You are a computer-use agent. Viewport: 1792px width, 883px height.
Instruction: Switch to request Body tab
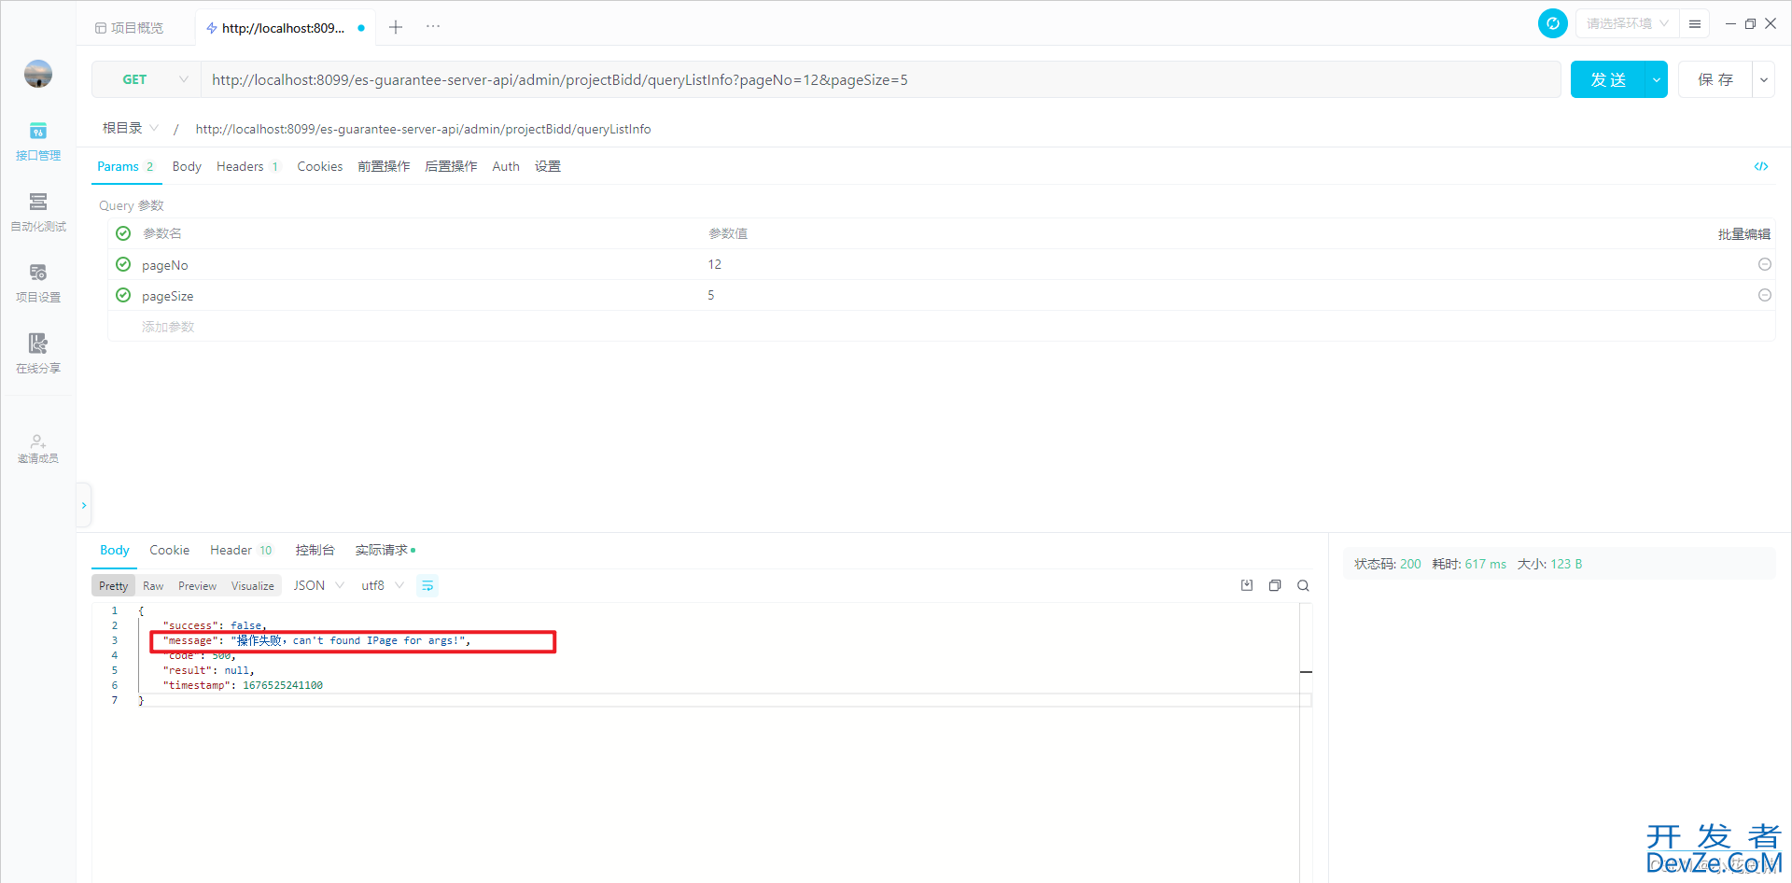(x=187, y=166)
